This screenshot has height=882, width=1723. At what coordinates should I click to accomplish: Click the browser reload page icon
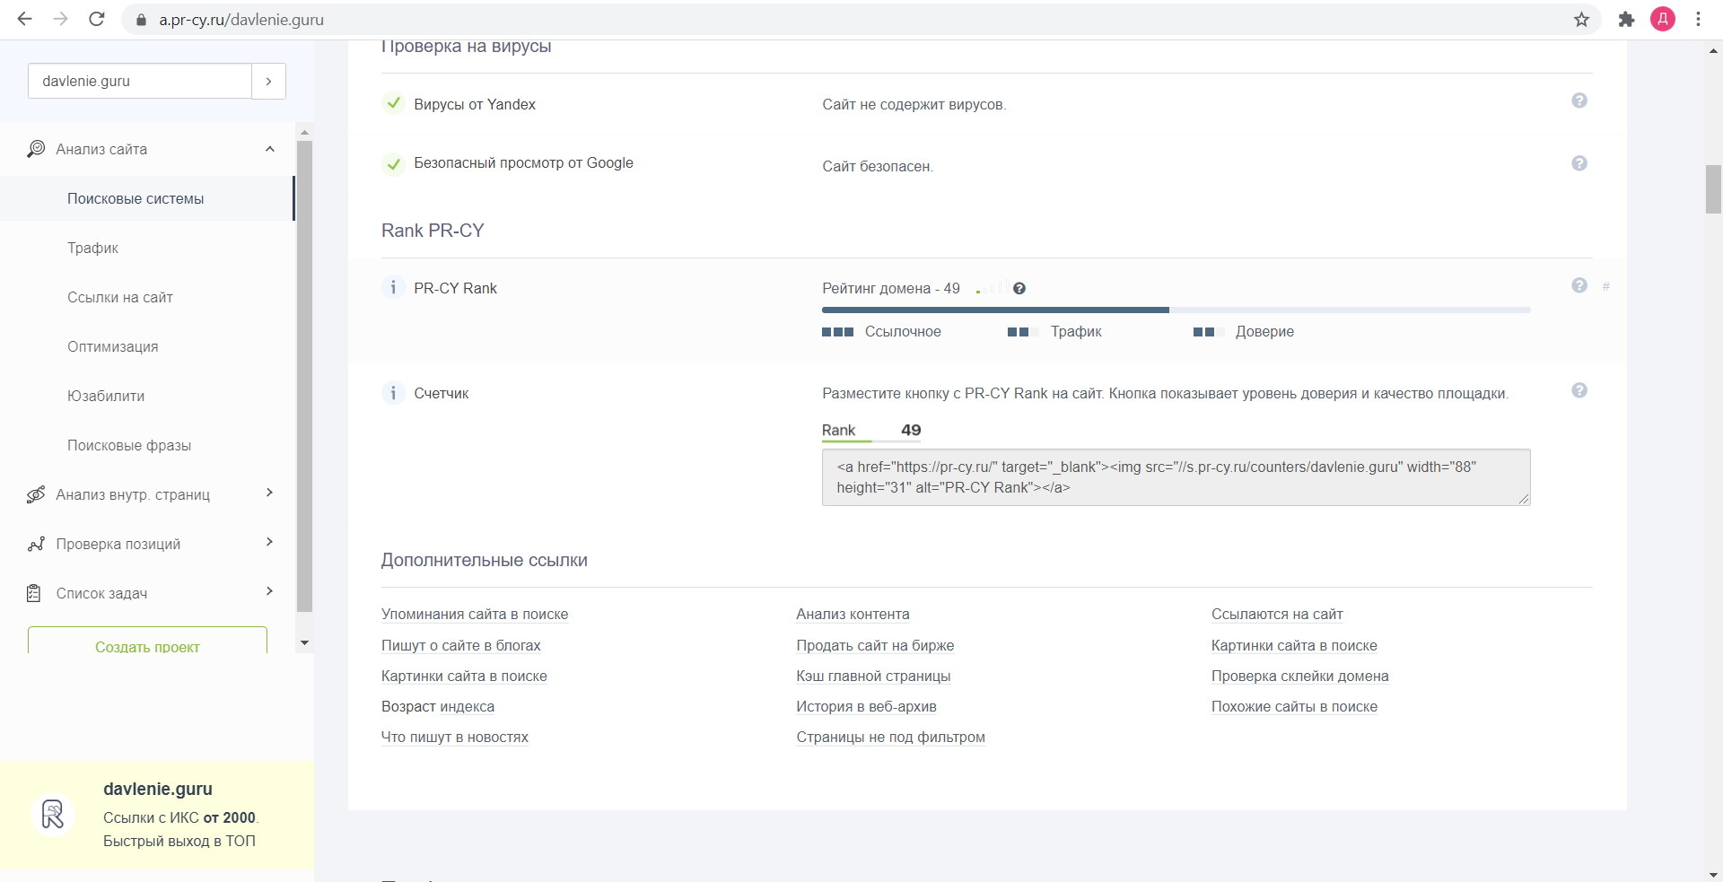(97, 19)
